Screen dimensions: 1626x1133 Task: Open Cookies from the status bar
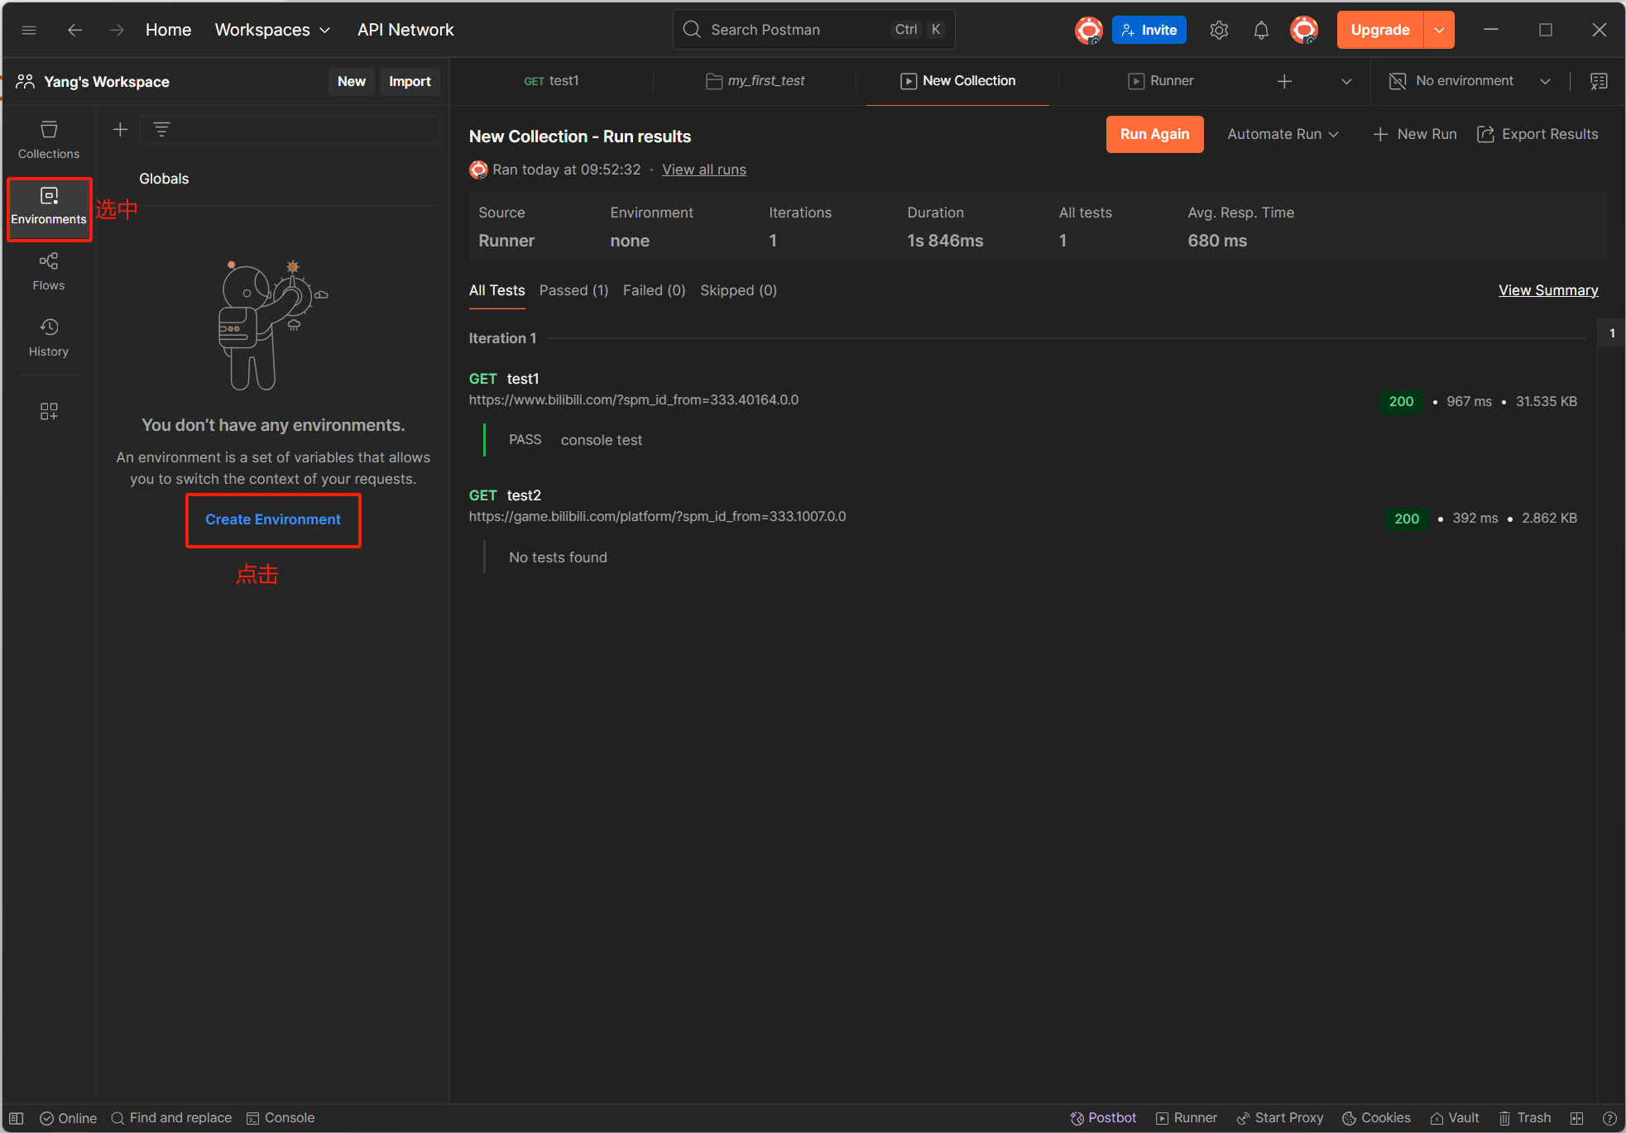1376,1118
